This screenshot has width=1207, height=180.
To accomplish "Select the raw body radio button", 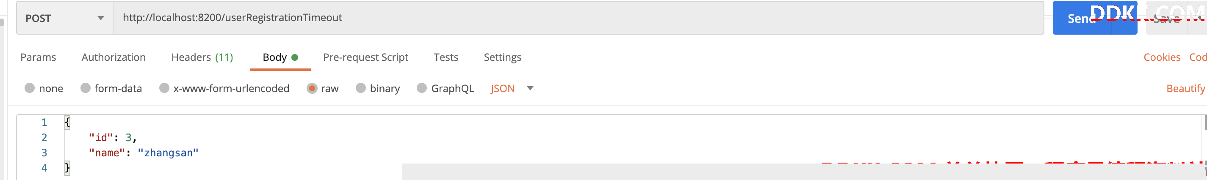I will (x=312, y=88).
